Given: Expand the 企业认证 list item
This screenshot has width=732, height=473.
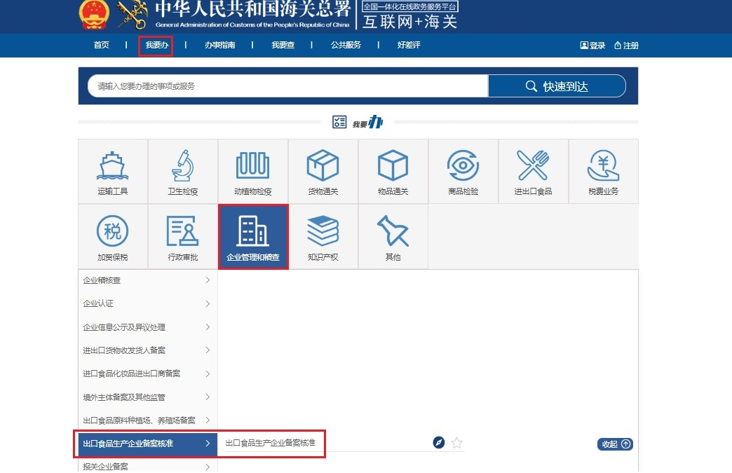Looking at the screenshot, I should point(147,303).
